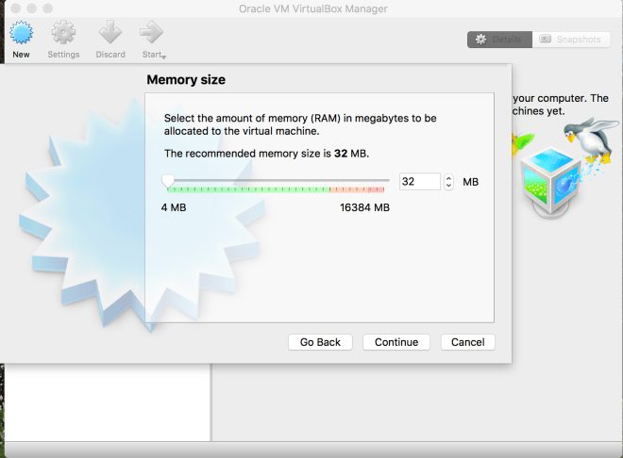Click the memory field stepper arrows

(448, 182)
